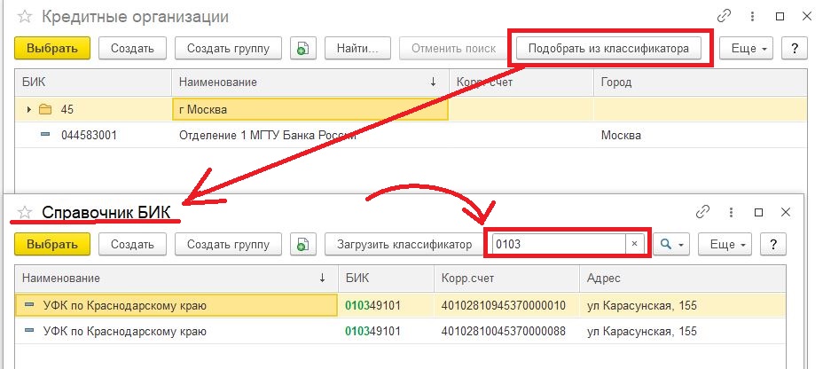The width and height of the screenshot is (823, 369).
Task: Click Загрузить классификатор button
Action: point(404,245)
